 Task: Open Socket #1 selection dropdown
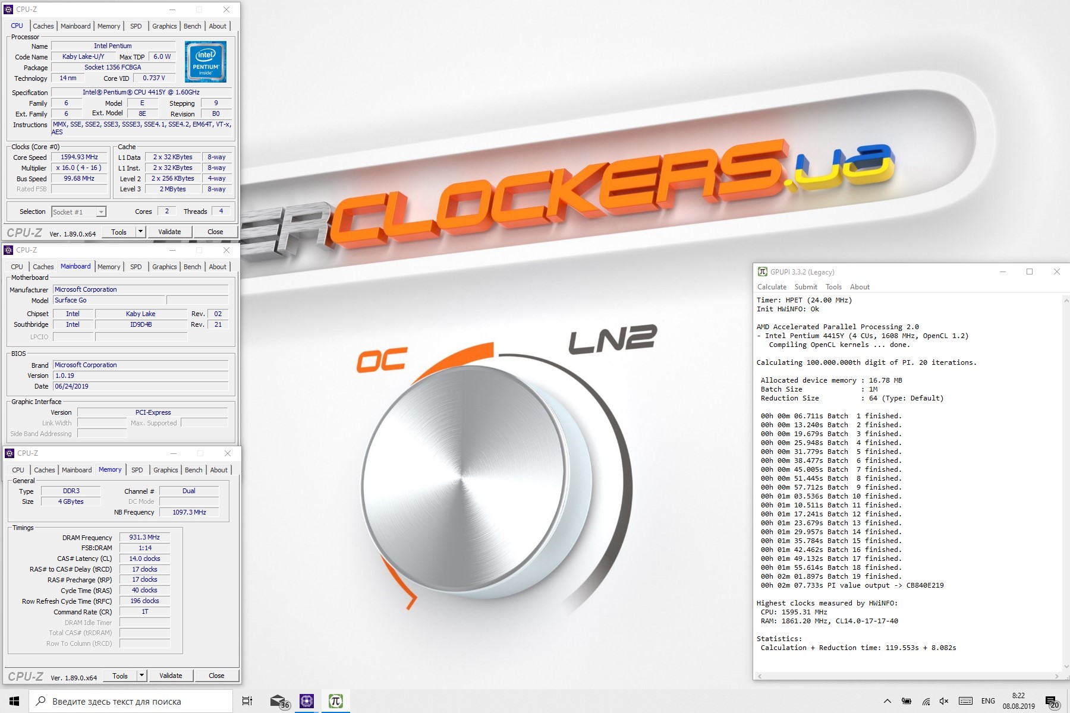(78, 212)
